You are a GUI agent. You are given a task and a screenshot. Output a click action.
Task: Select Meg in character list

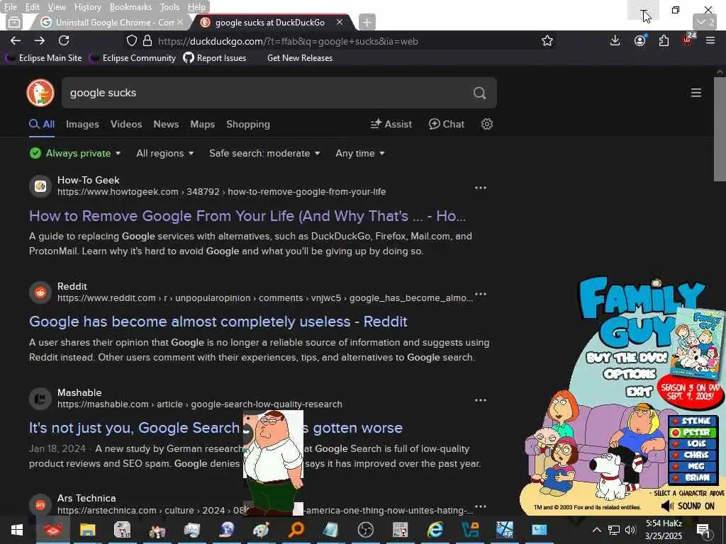click(693, 466)
